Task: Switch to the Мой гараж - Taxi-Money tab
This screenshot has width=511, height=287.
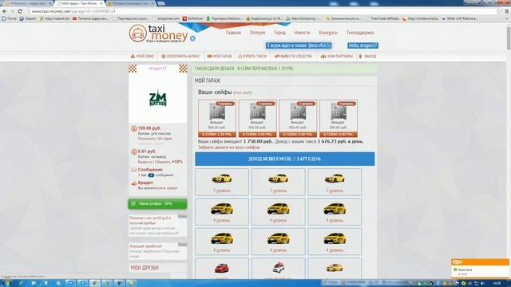Action: pos(79,3)
